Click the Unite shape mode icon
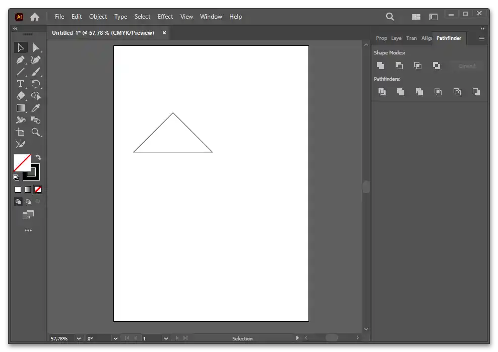Viewport: 498px width, 352px height. click(x=381, y=66)
